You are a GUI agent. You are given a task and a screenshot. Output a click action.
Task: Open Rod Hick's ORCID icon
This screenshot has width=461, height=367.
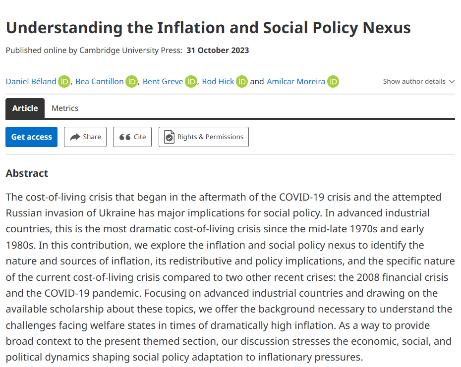pyautogui.click(x=241, y=82)
